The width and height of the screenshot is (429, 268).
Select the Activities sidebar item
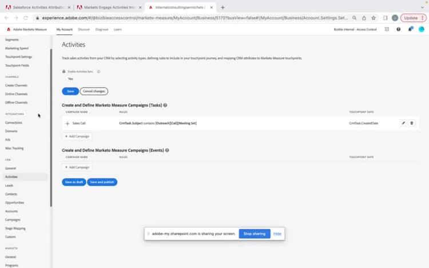[25, 177]
